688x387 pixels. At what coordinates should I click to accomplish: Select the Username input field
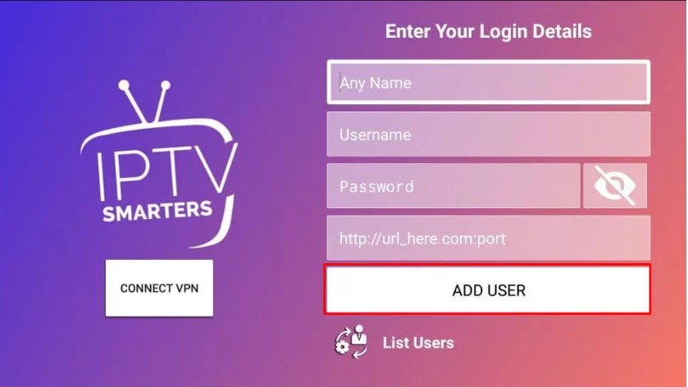pos(489,134)
